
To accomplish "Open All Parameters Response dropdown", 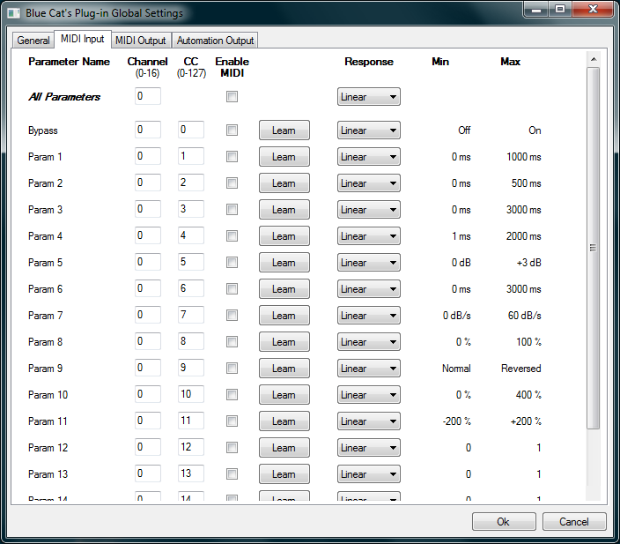I will tap(368, 97).
